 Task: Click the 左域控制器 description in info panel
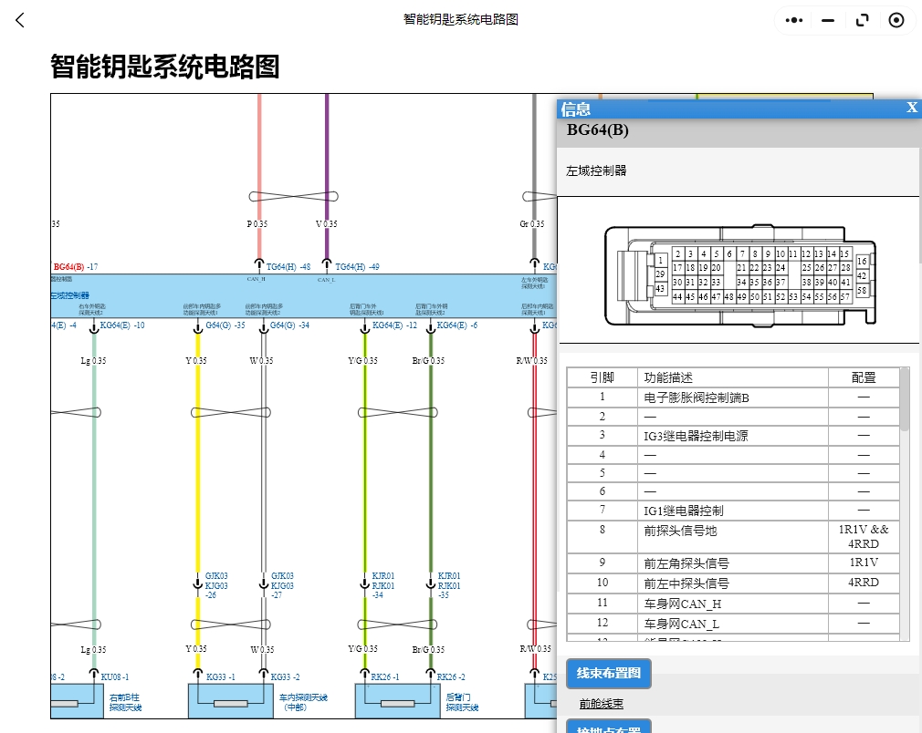point(596,170)
